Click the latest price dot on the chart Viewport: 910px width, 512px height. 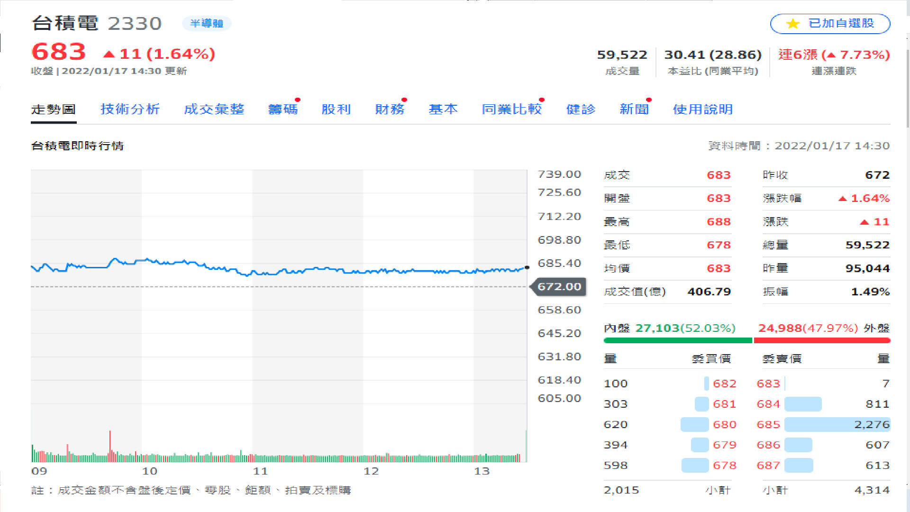tap(527, 267)
